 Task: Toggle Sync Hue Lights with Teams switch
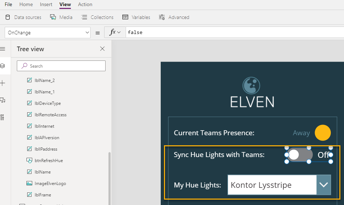[x=300, y=155]
